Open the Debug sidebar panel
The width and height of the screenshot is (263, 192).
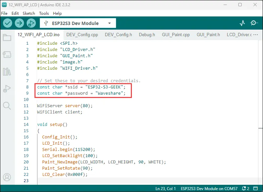7,88
